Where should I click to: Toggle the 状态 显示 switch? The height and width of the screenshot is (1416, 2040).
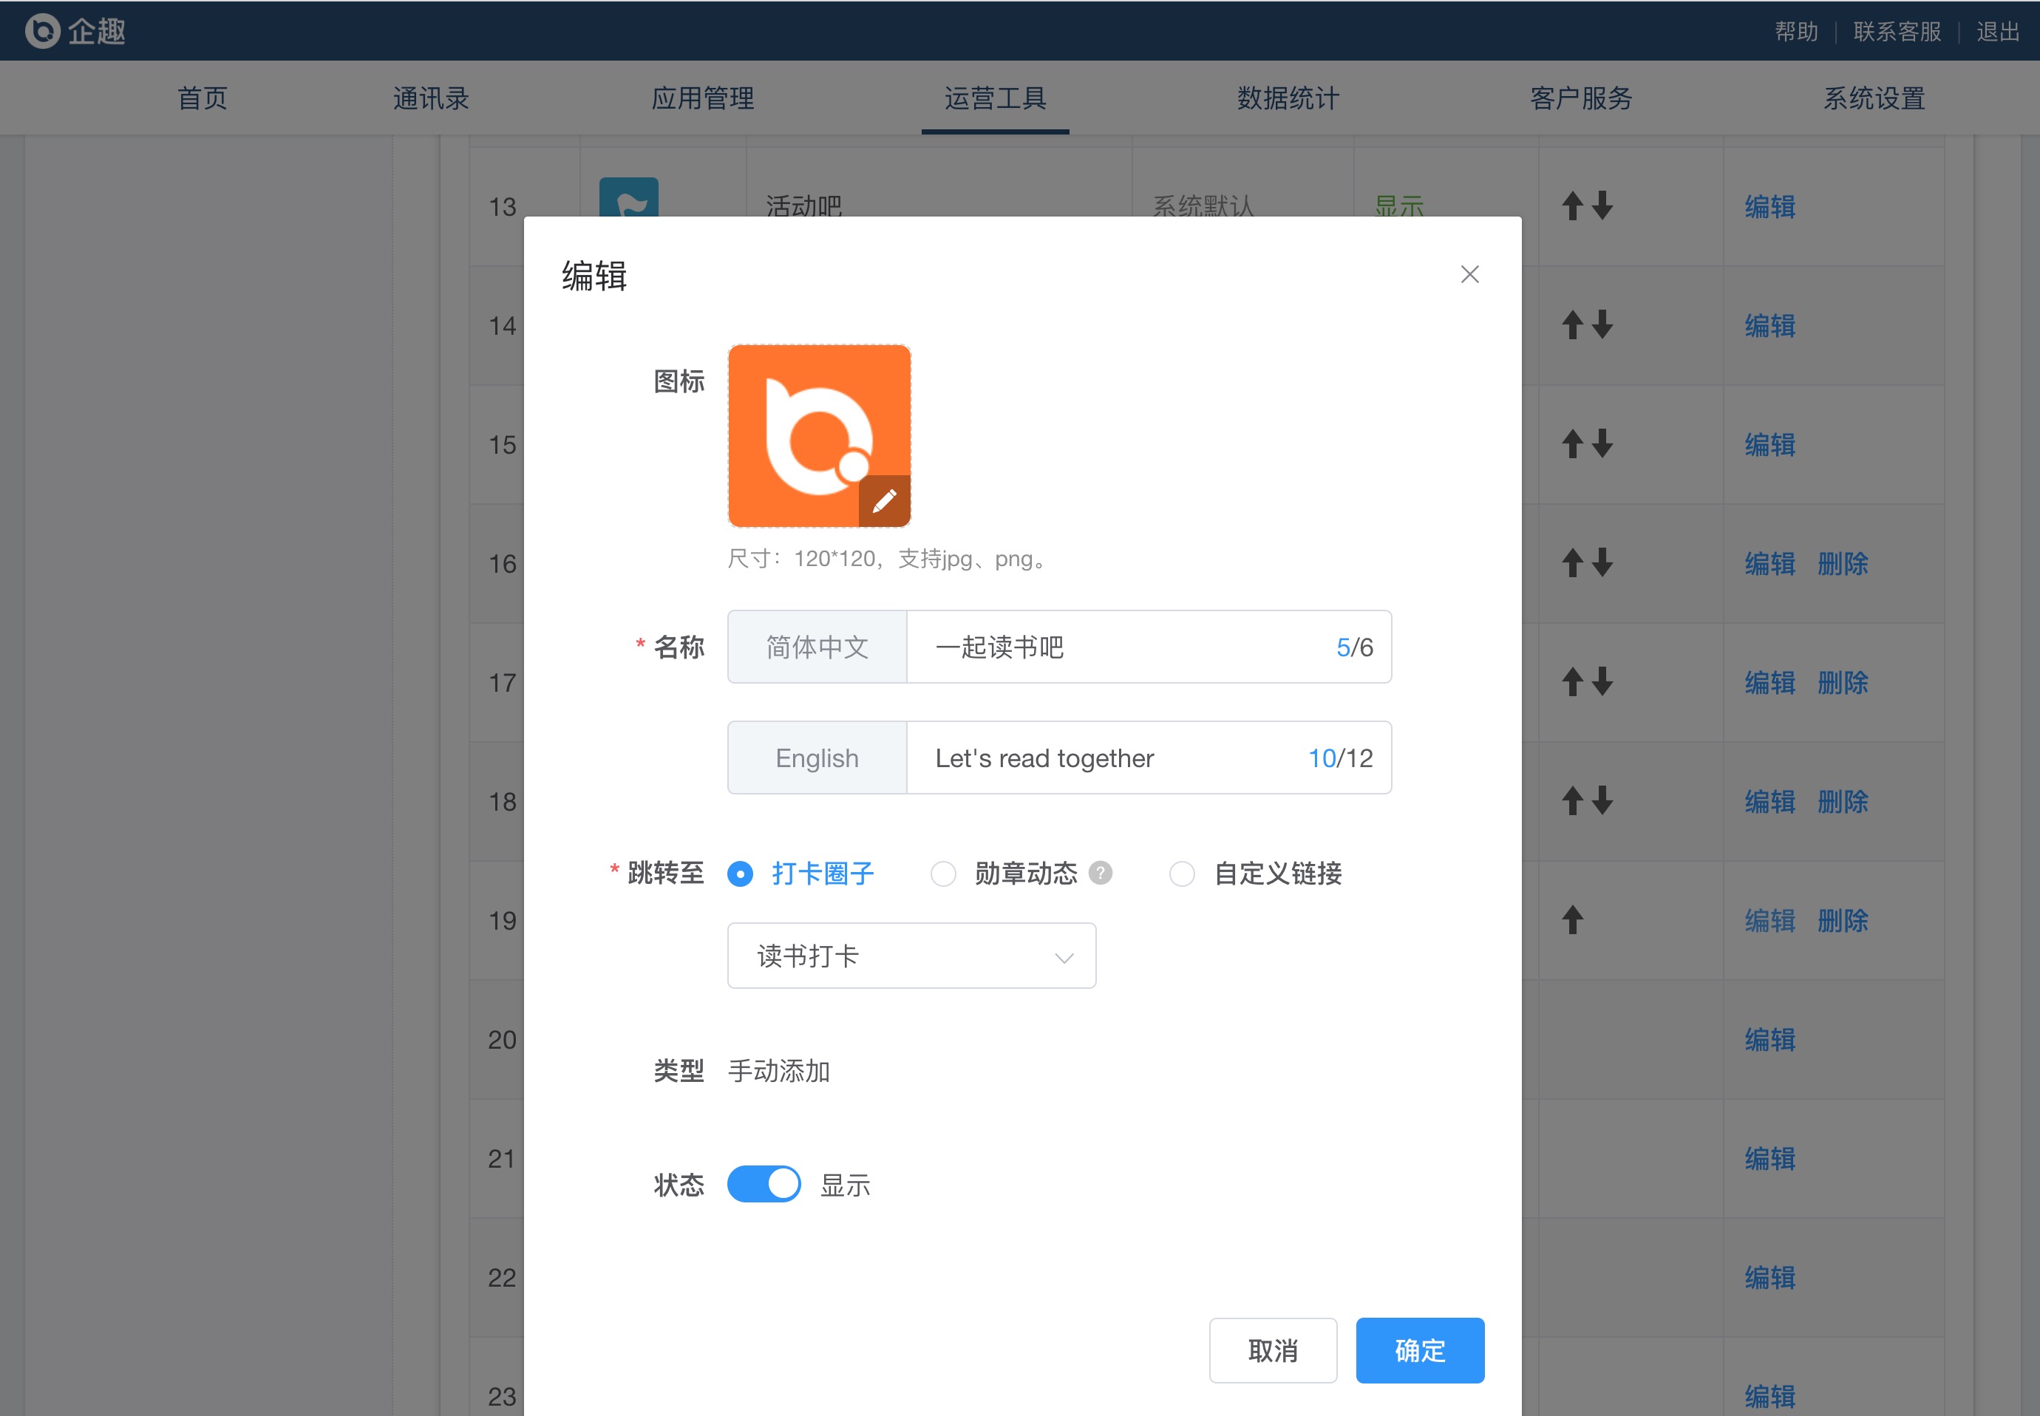coord(764,1185)
